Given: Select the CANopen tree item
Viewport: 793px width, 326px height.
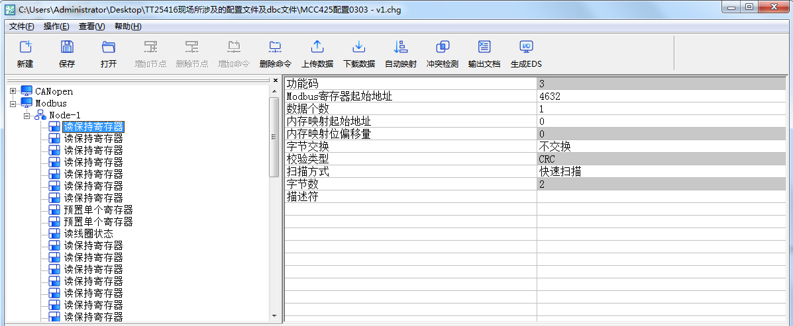Looking at the screenshot, I should click(x=54, y=91).
